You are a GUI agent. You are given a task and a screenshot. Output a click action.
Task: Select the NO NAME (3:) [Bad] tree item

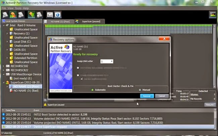click(26, 91)
